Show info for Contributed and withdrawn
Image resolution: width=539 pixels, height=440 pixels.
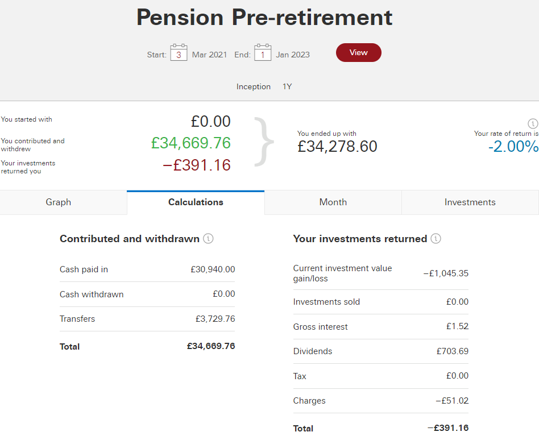pyautogui.click(x=208, y=238)
